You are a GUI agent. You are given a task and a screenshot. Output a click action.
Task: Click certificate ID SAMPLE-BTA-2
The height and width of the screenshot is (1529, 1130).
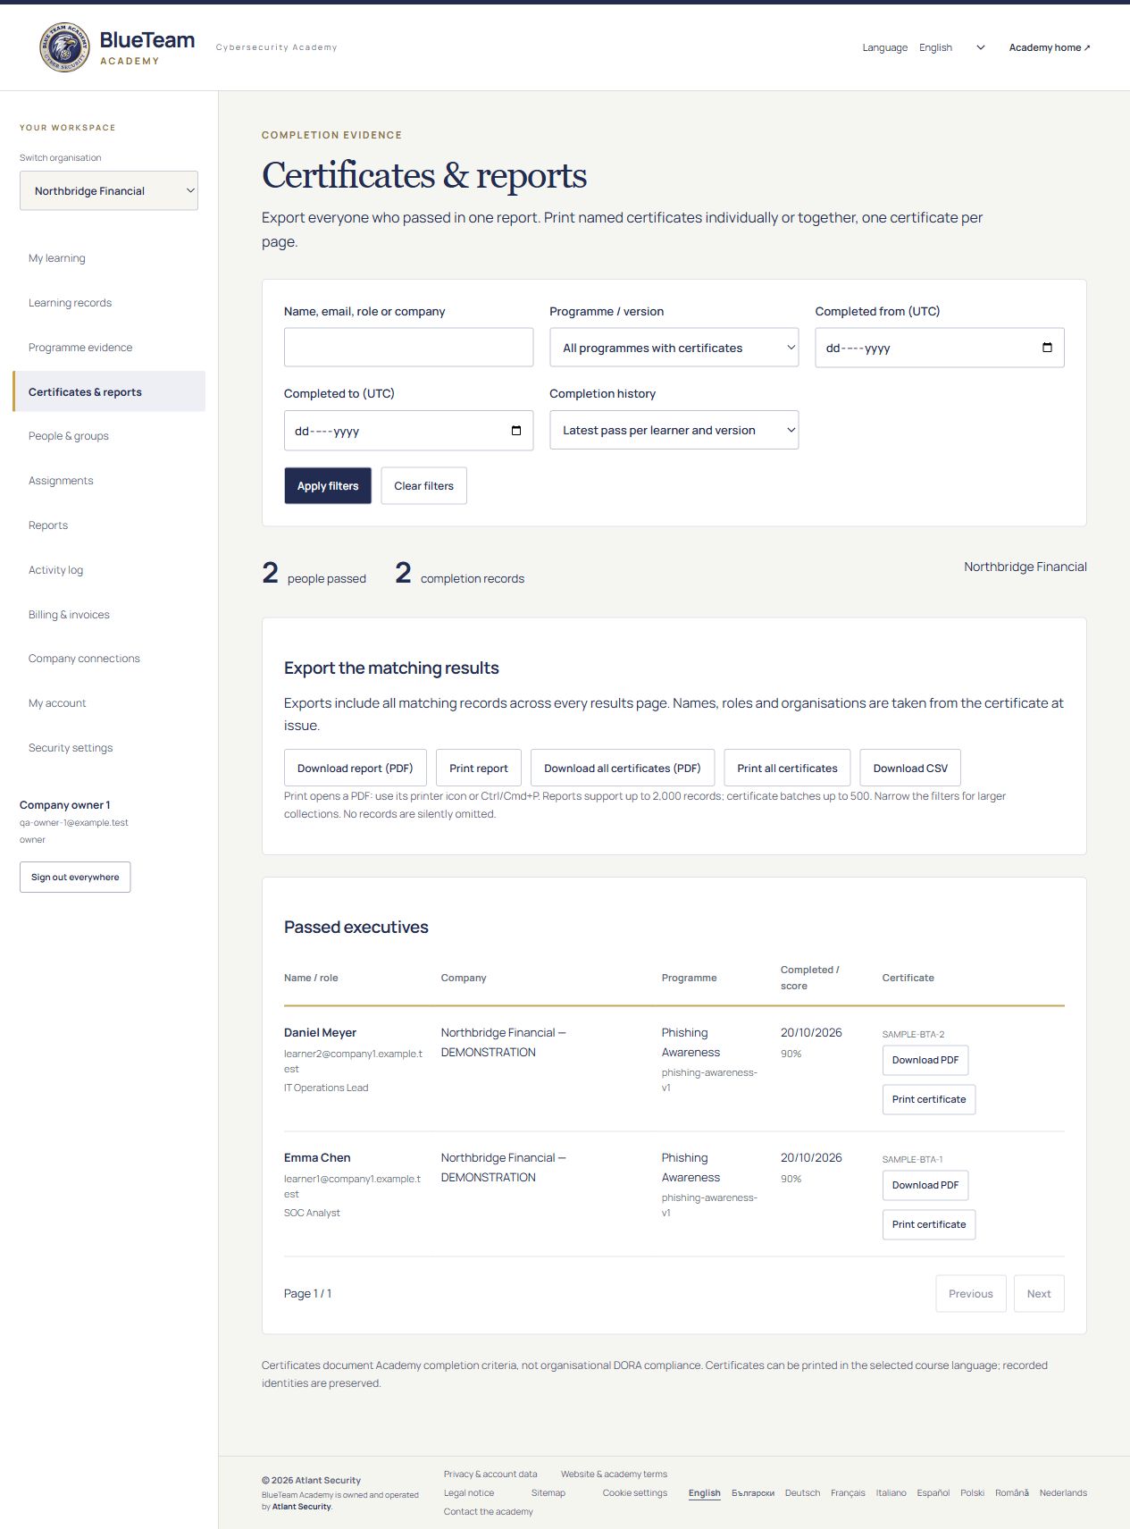pos(913,1034)
